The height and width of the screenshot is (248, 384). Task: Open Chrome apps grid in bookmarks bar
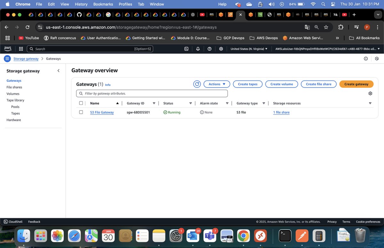click(8, 38)
